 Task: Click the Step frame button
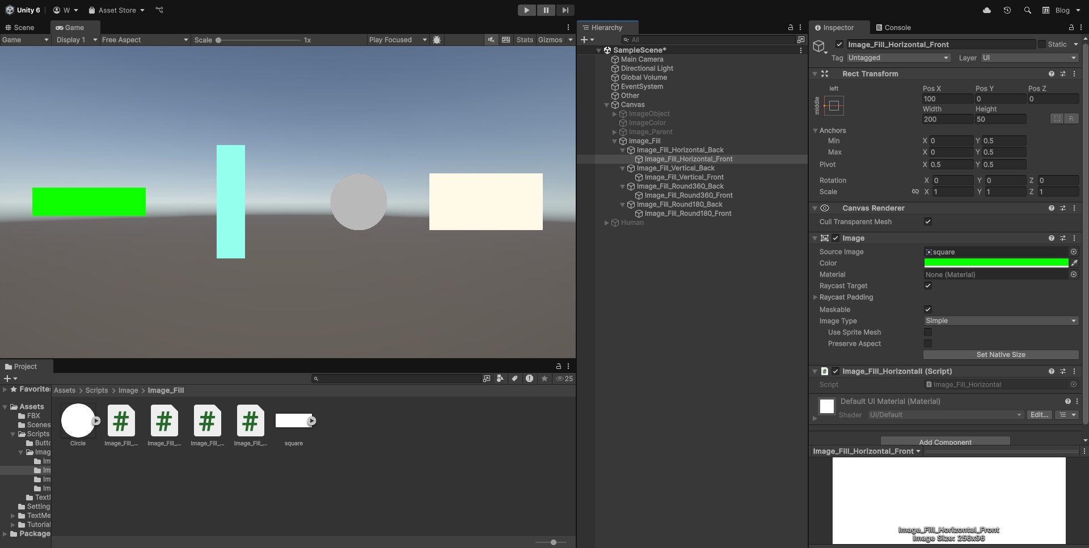click(x=564, y=10)
